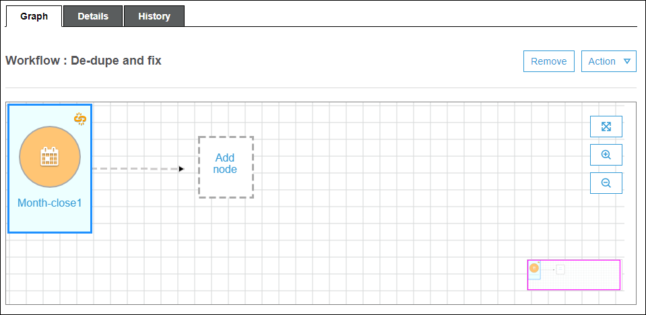Click the orange link icon on Month-close1 node
This screenshot has height=315, width=646.
[80, 118]
